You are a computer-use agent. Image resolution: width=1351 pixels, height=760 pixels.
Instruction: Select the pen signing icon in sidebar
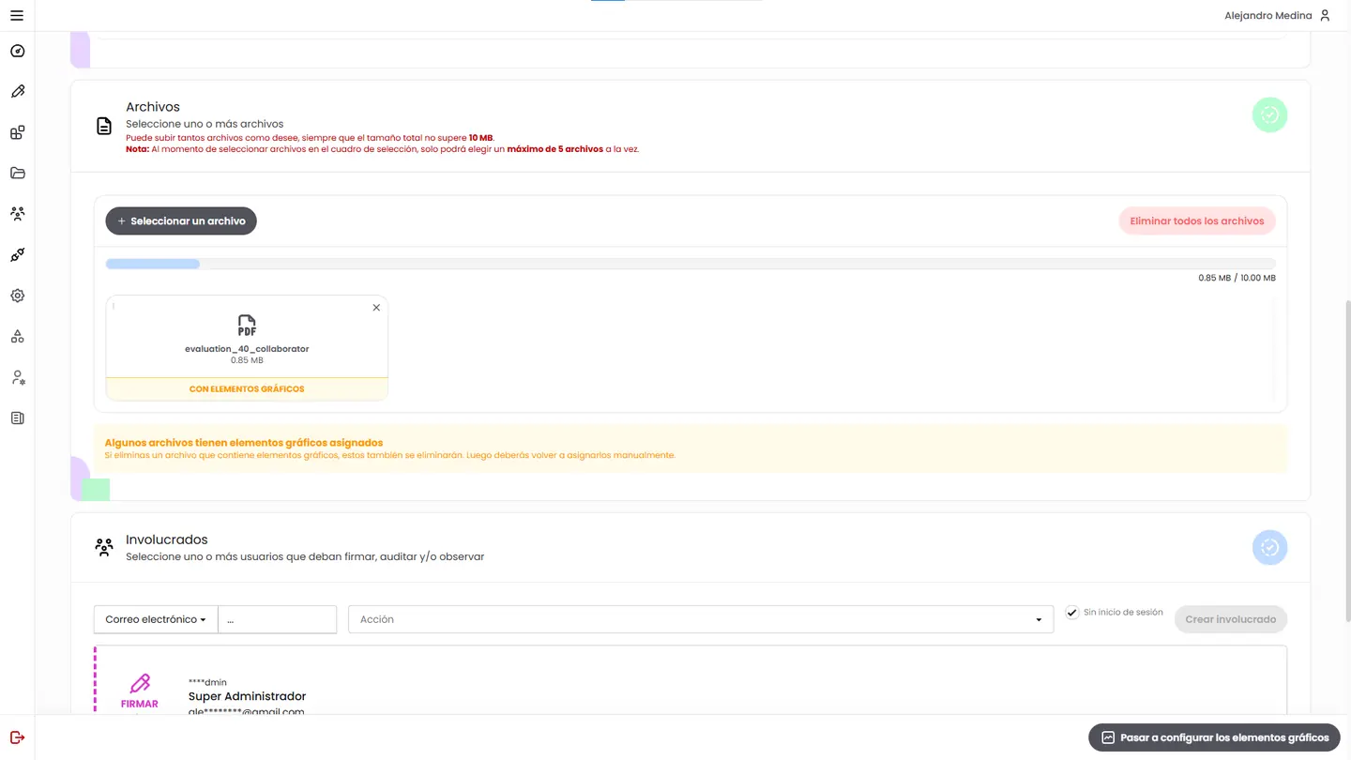point(17,92)
